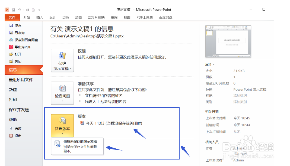The image size is (290, 166).
Task: Click the 相关日期 heading
Action: tap(212, 112)
